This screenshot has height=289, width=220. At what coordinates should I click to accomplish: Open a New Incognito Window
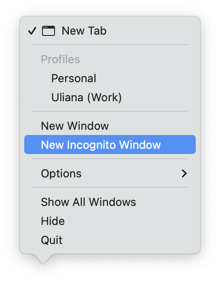click(x=110, y=144)
